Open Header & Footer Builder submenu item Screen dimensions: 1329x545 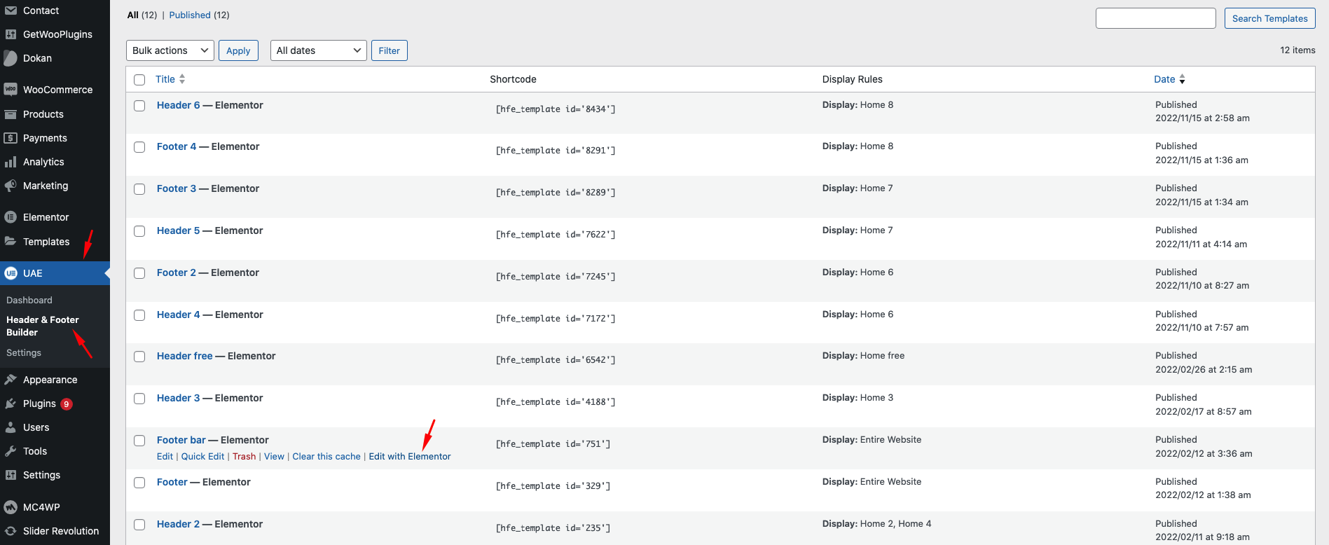pos(43,326)
